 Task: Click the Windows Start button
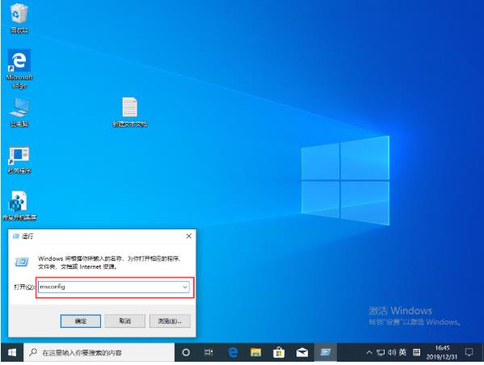pos(12,352)
